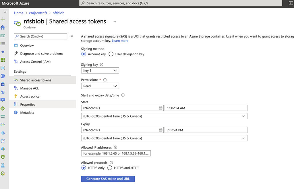Select HTTPS and HTTP protocol option

point(110,168)
